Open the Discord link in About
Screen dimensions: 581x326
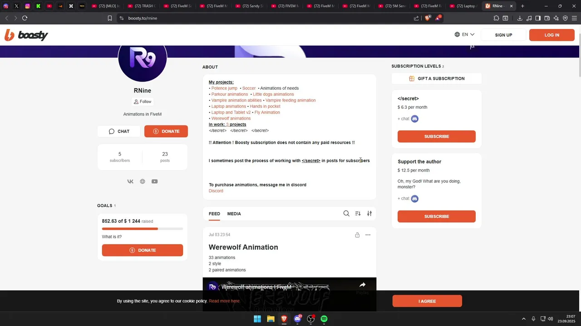pyautogui.click(x=216, y=191)
